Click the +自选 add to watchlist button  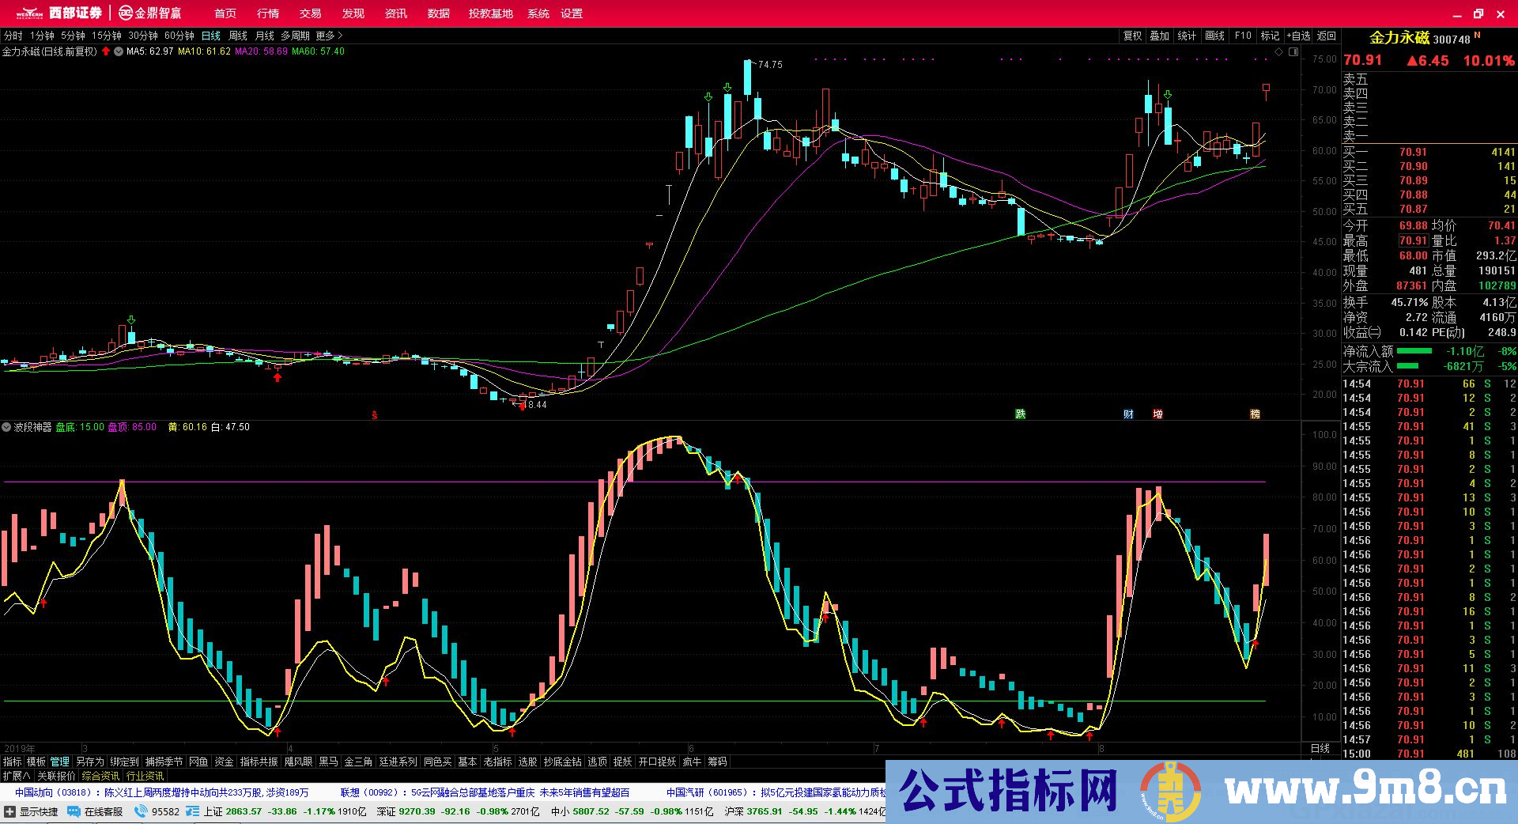pos(1298,36)
